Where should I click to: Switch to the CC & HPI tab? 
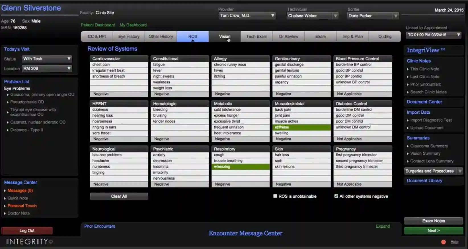pos(97,36)
